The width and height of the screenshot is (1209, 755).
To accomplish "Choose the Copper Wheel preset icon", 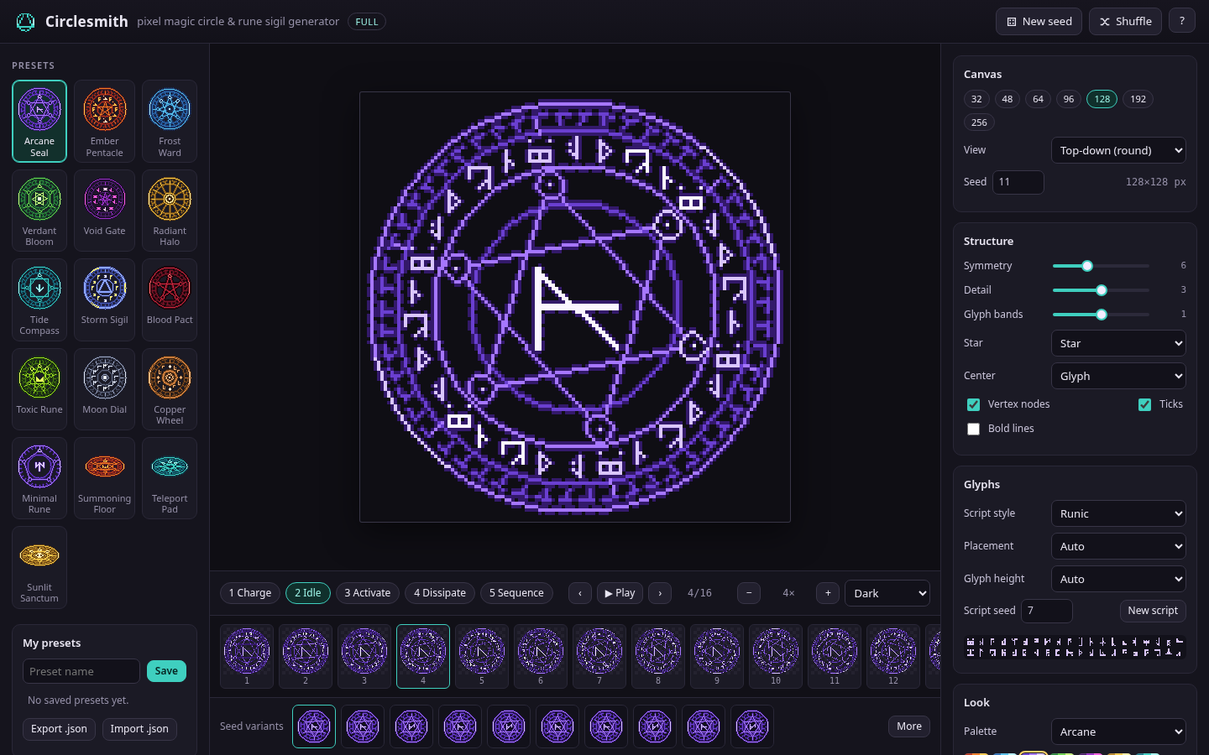I will [x=170, y=377].
